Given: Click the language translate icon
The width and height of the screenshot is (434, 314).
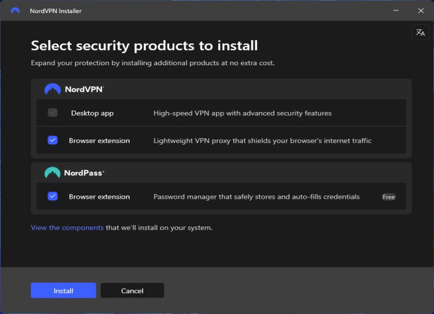Looking at the screenshot, I should pyautogui.click(x=420, y=32).
